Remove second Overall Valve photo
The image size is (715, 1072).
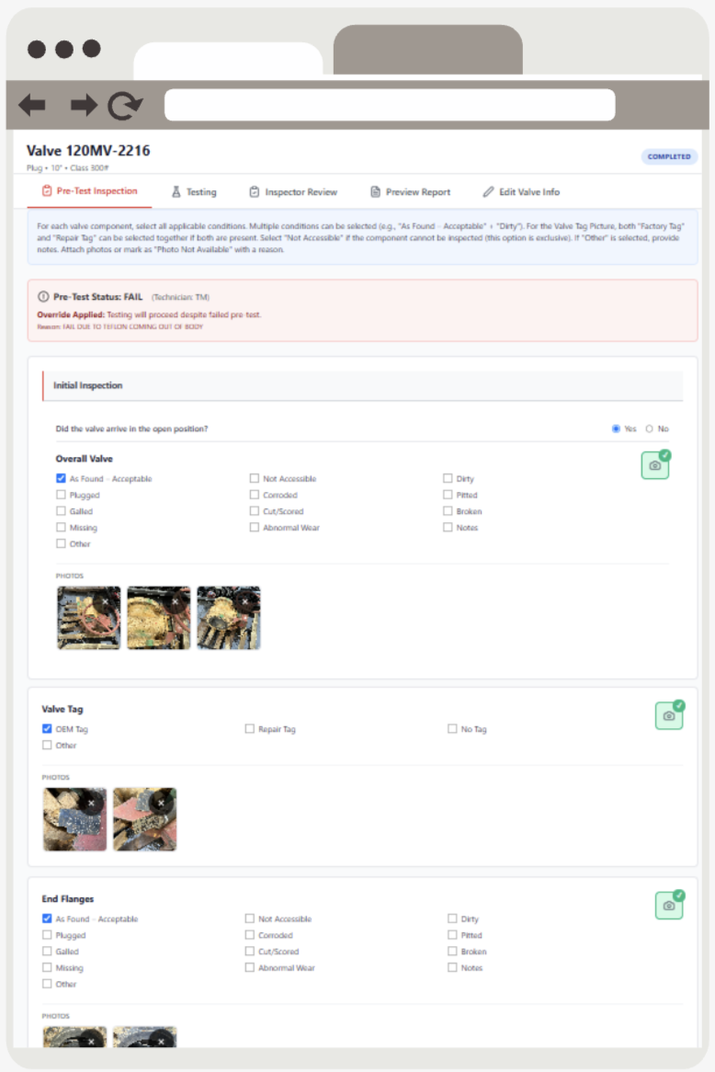[175, 601]
